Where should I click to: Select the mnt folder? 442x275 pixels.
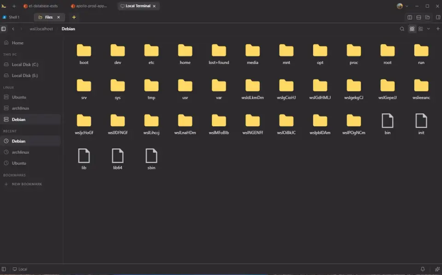(x=286, y=54)
